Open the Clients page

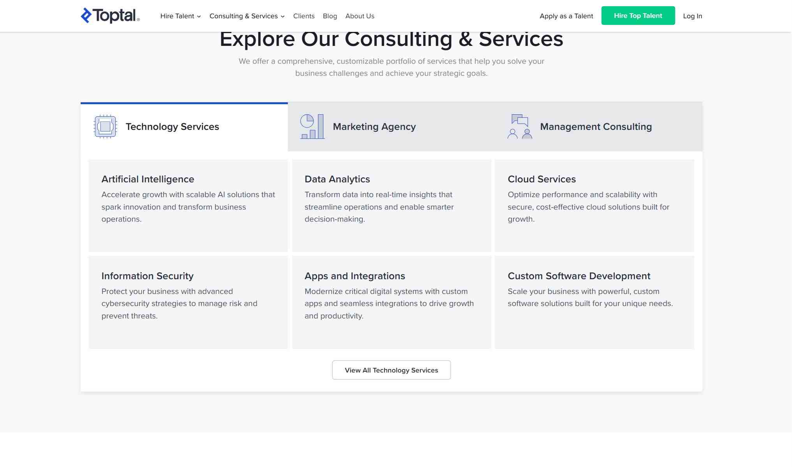tap(303, 16)
